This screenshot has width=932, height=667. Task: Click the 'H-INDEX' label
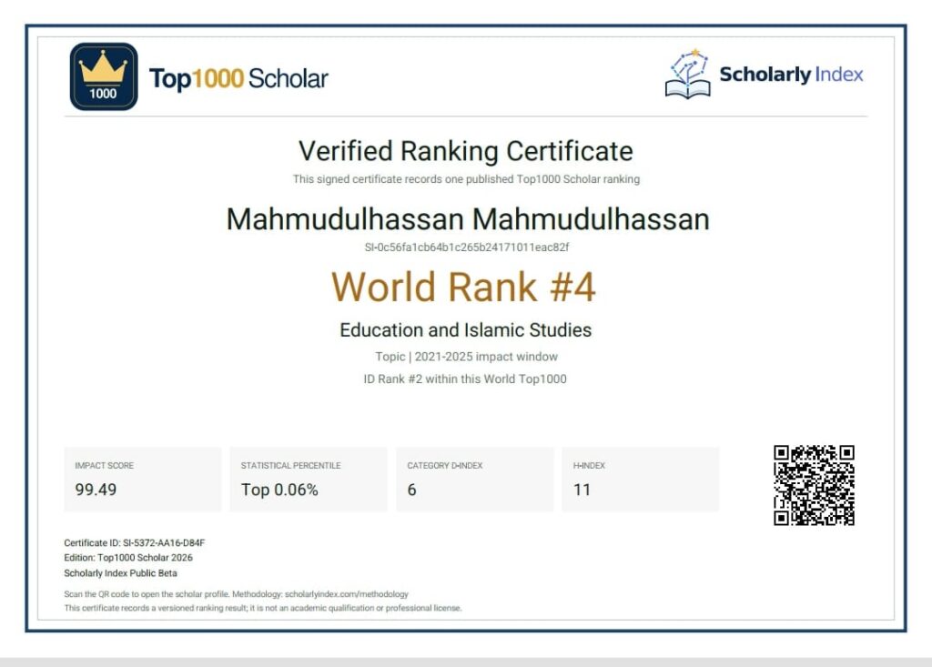click(589, 466)
